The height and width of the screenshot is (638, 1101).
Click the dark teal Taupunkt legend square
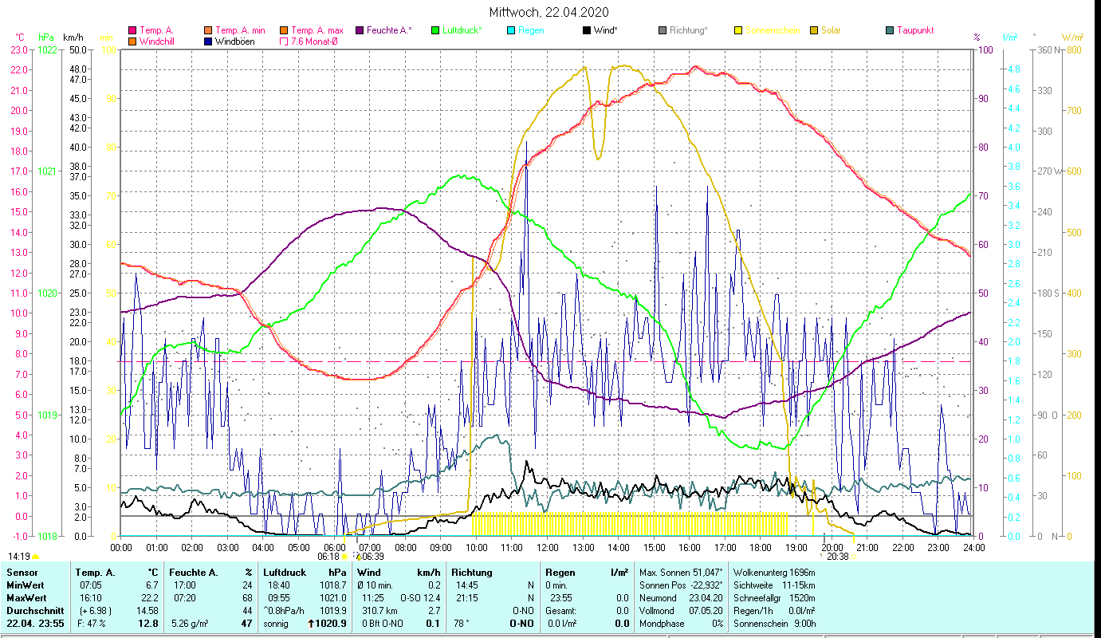coord(890,31)
